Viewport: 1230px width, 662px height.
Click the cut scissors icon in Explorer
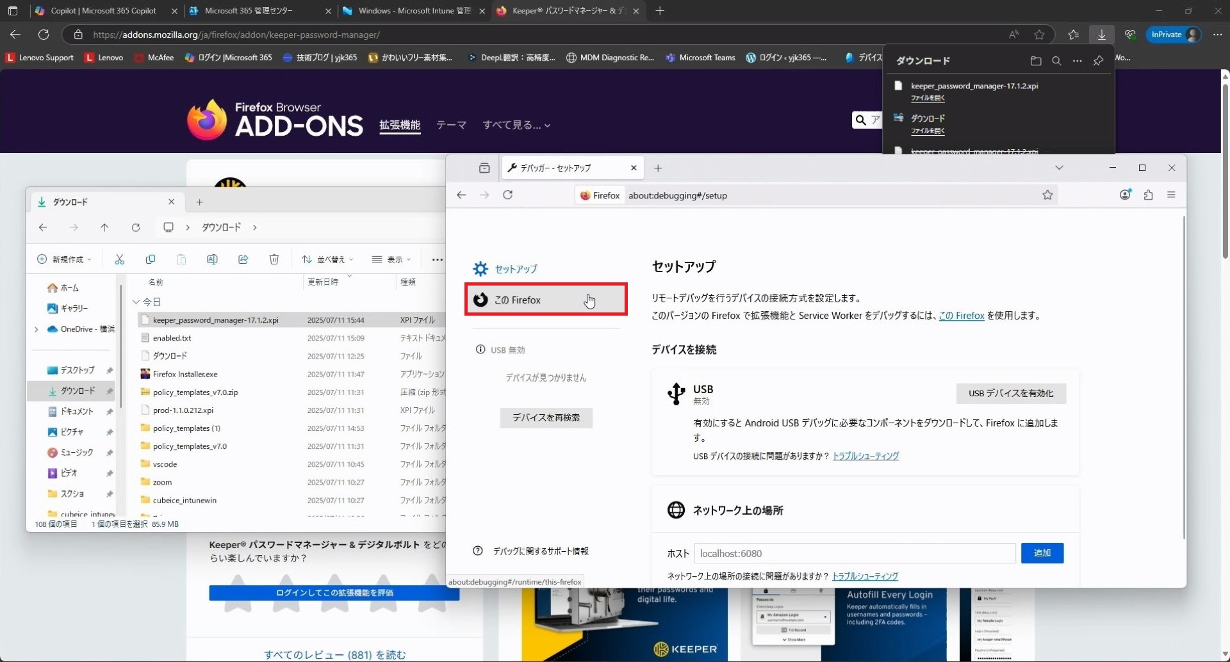(x=119, y=259)
